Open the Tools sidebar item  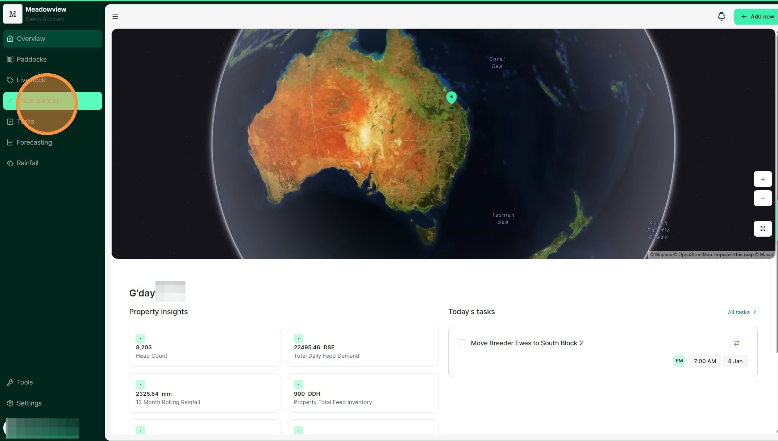coord(25,382)
